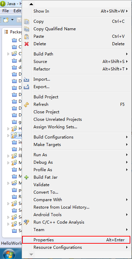Image resolution: width=132 pixels, height=259 pixels.
Task: Select Properties from the context menu
Action: pos(76,240)
